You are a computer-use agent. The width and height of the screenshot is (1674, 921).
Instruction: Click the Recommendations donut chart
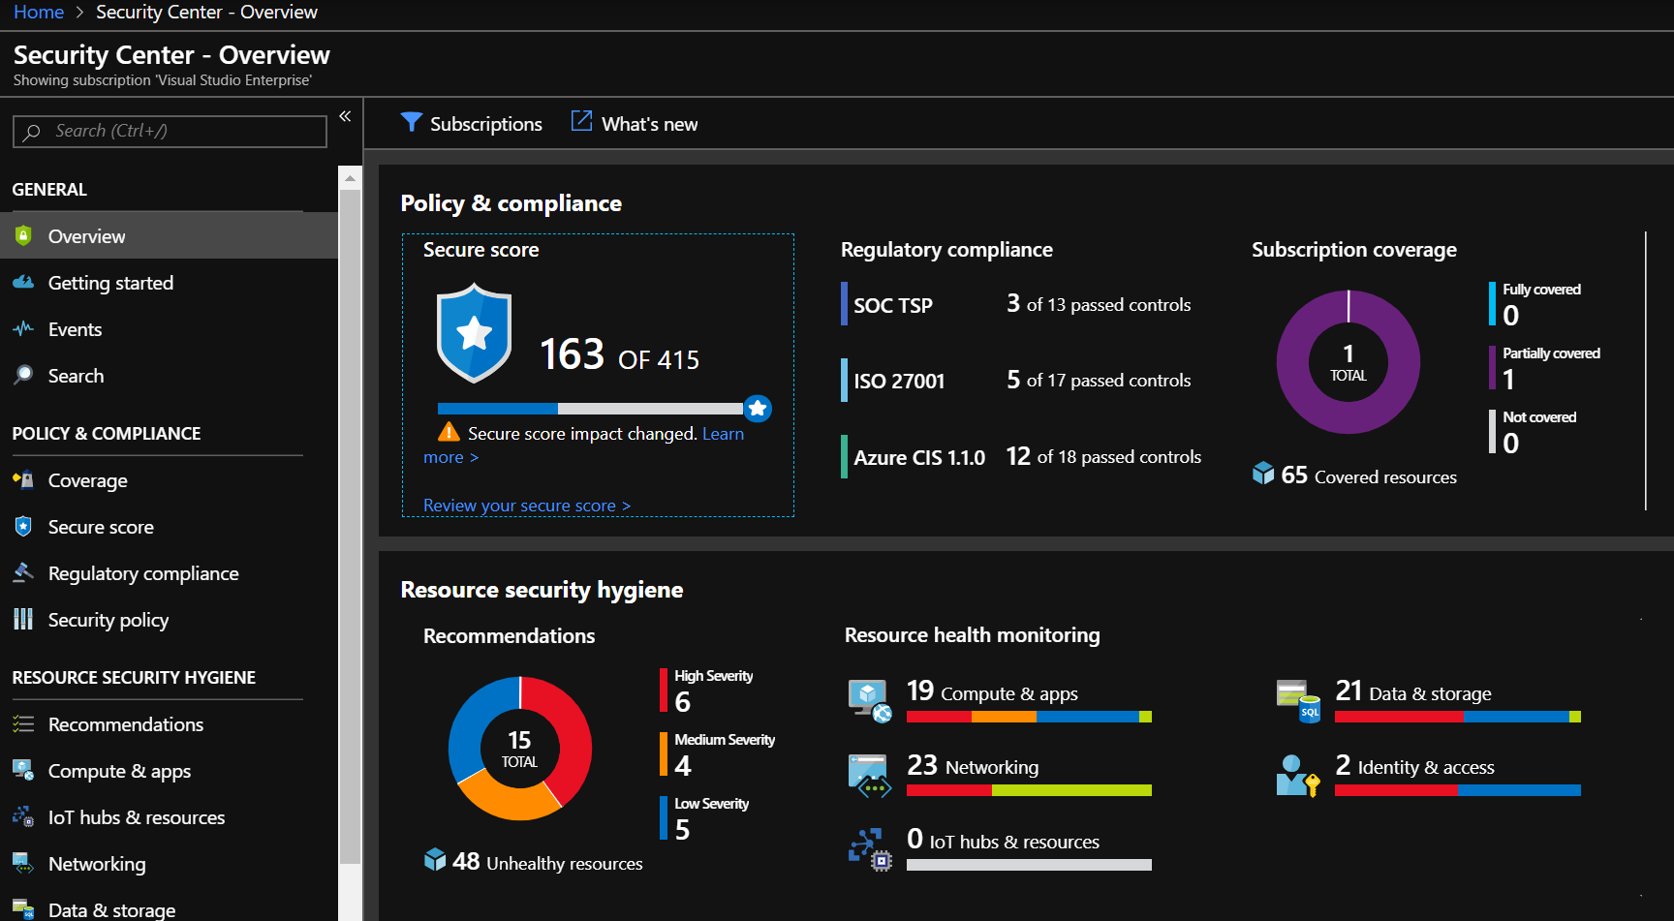coord(520,748)
